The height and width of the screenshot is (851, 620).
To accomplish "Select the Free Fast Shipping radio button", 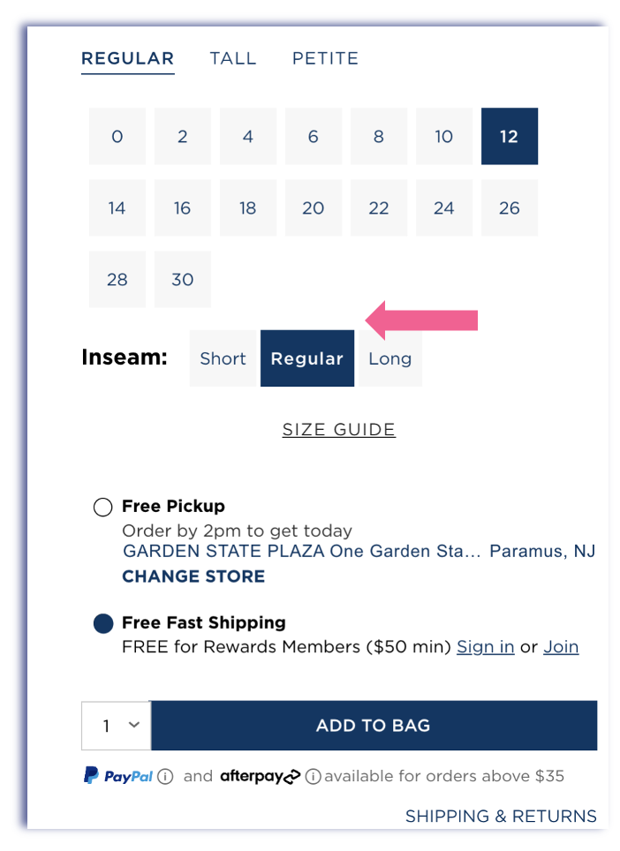I will 103,623.
